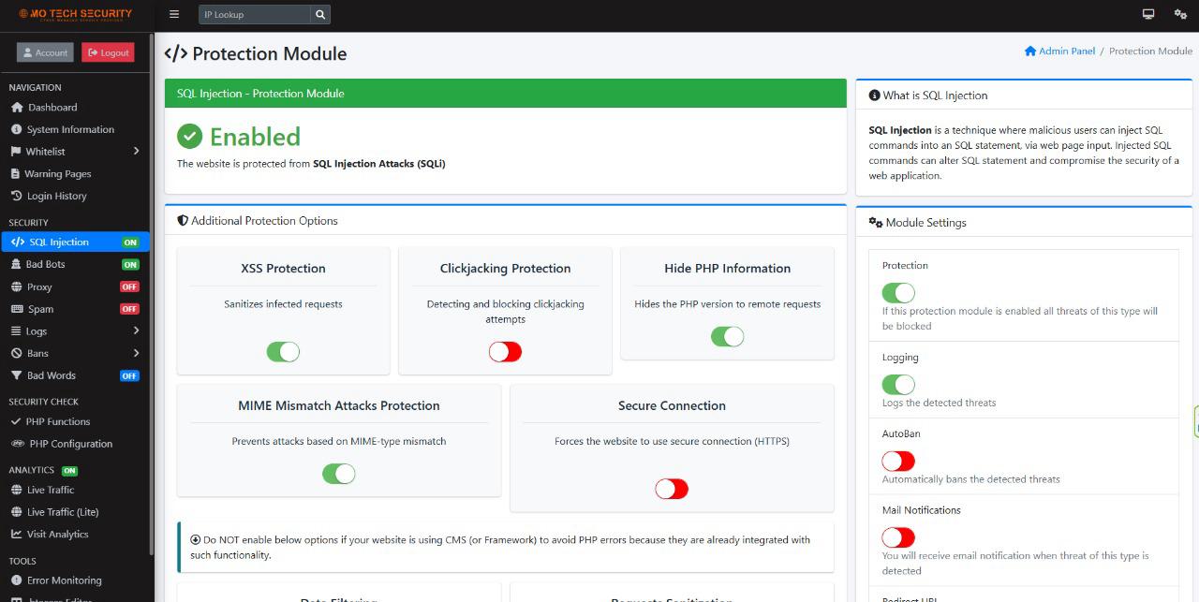Click the Warning Pages document icon
This screenshot has width=1199, height=602.
16,174
